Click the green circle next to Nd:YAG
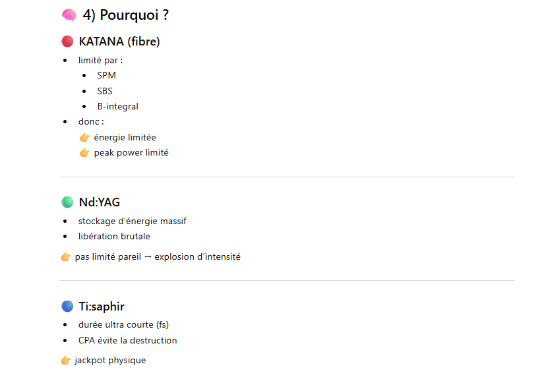 67,202
